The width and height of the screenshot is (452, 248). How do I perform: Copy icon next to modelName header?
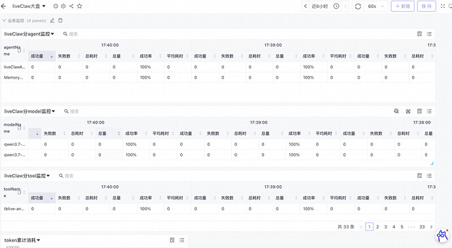(x=19, y=128)
